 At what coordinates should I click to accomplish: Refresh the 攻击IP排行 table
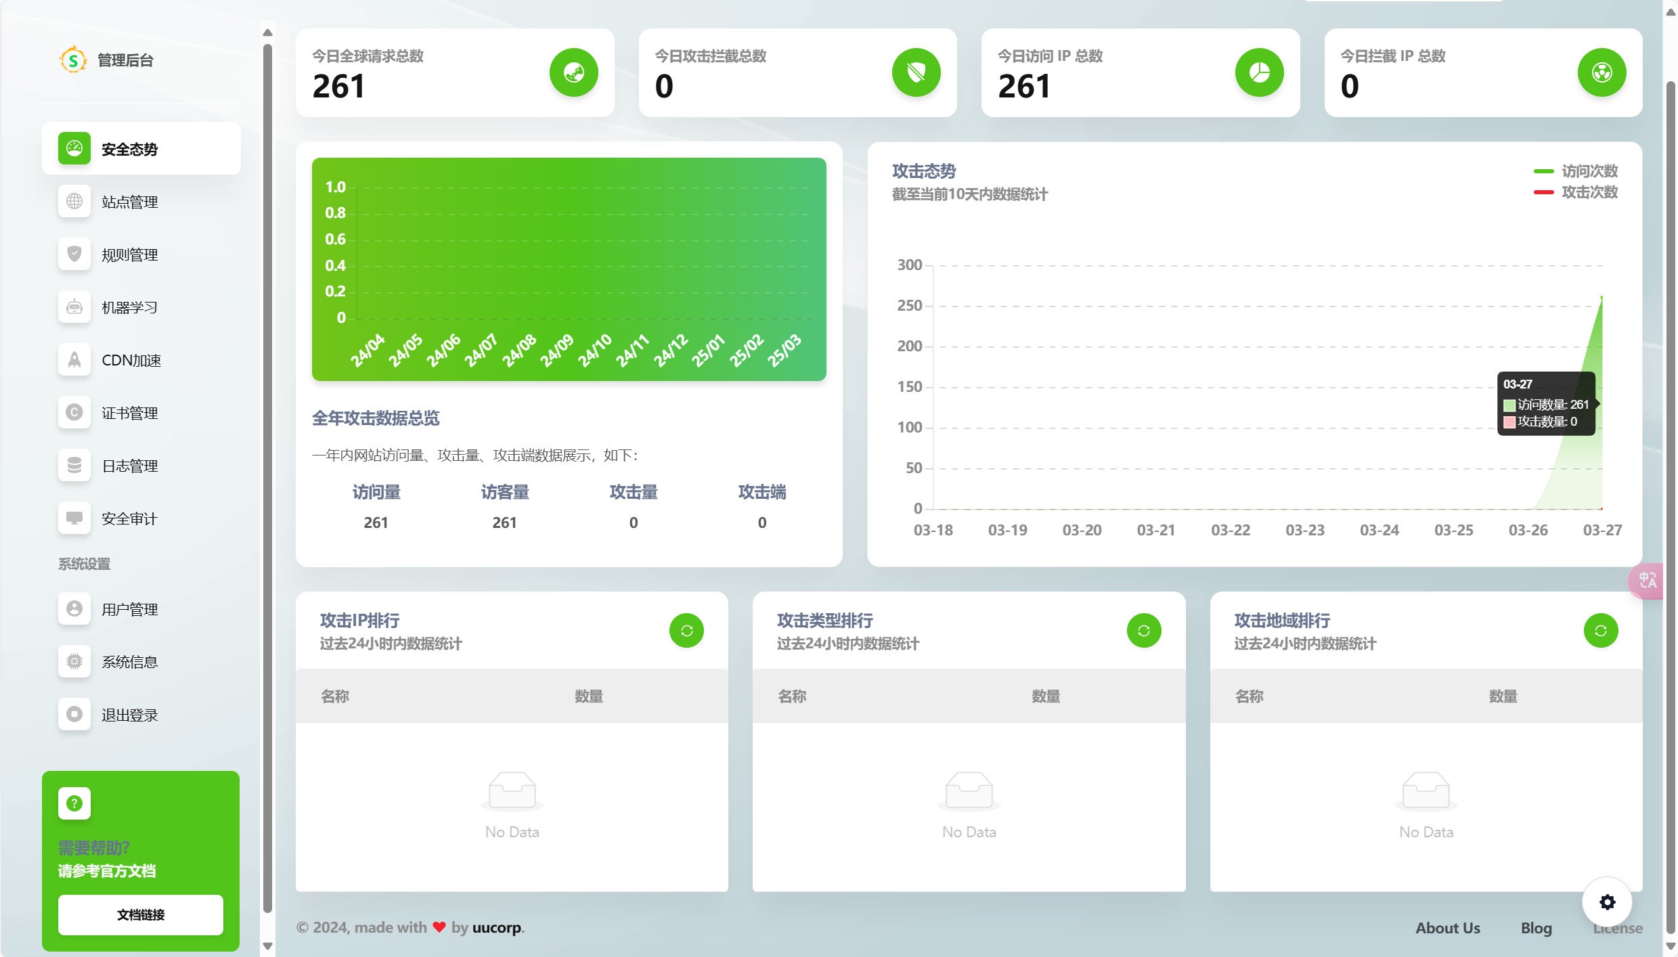click(687, 631)
